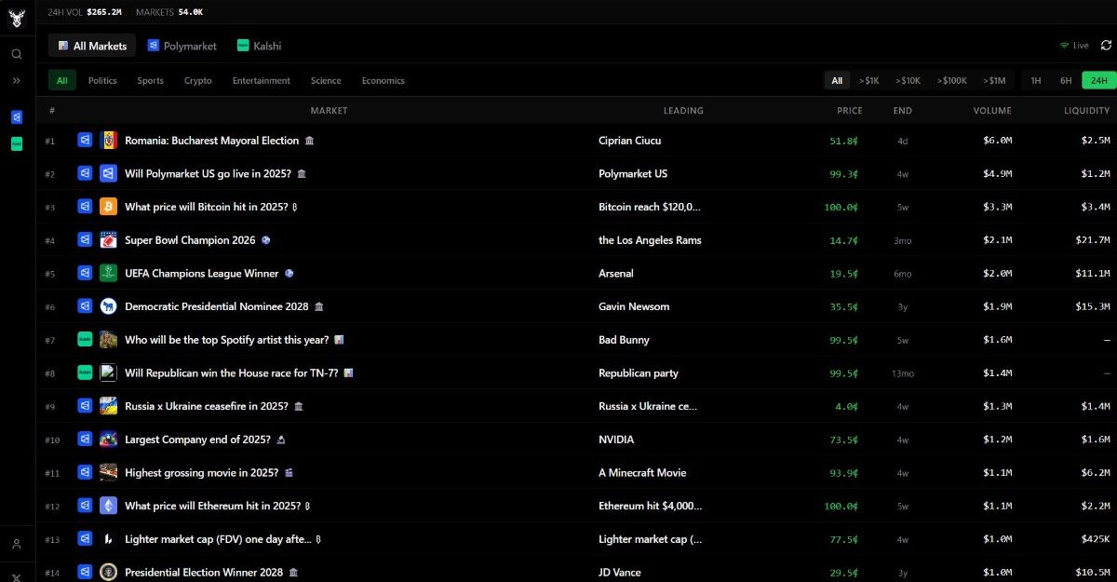1117x582 pixels.
Task: Click the Bitcoin icon in row 3
Action: pos(109,207)
